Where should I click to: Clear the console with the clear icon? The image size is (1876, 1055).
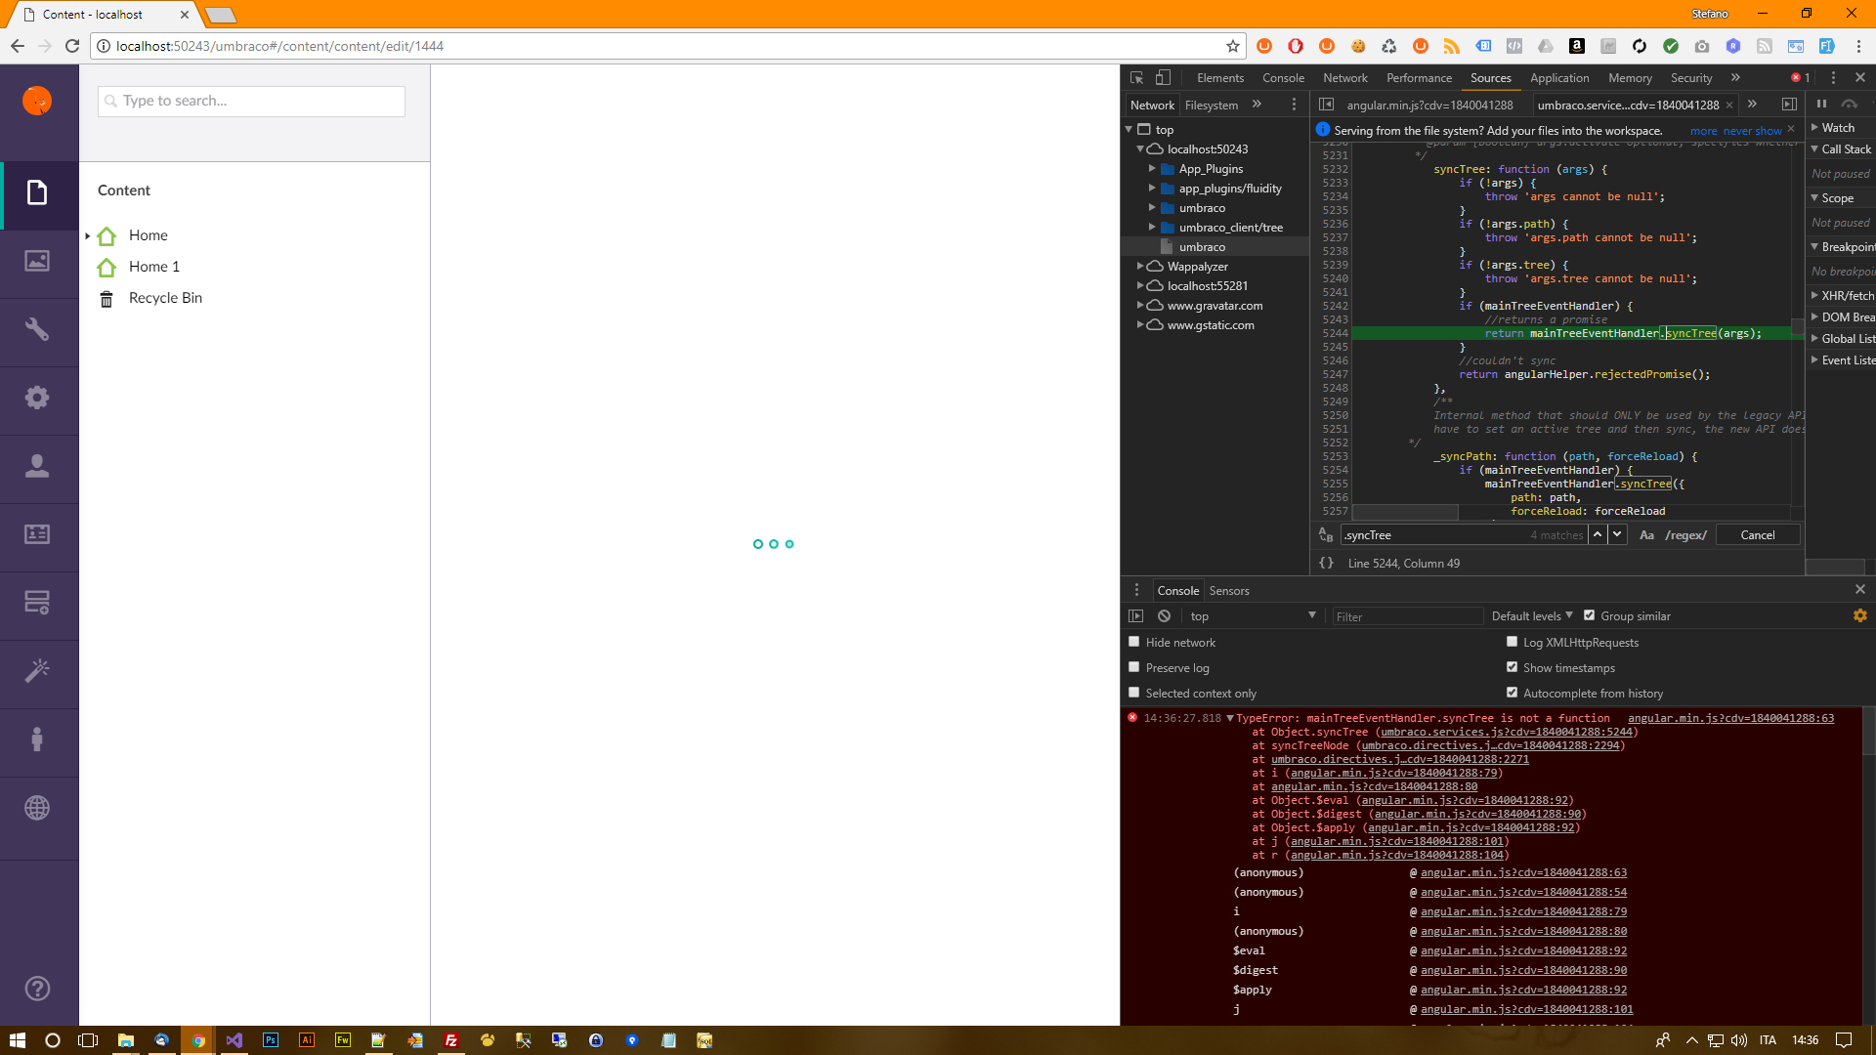[1164, 616]
